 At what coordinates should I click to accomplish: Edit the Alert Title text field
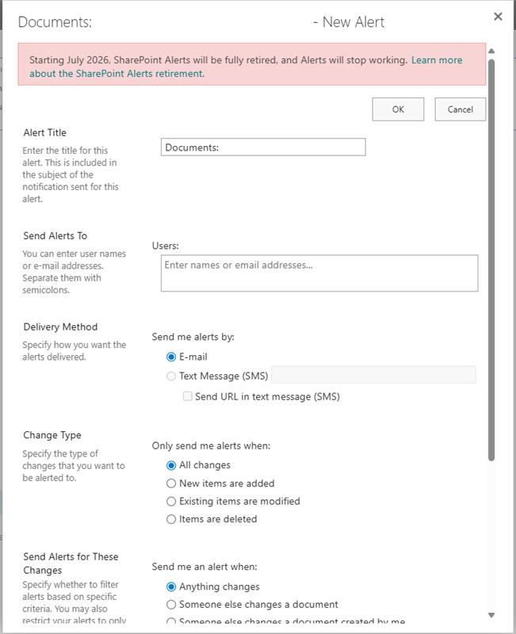pos(263,147)
